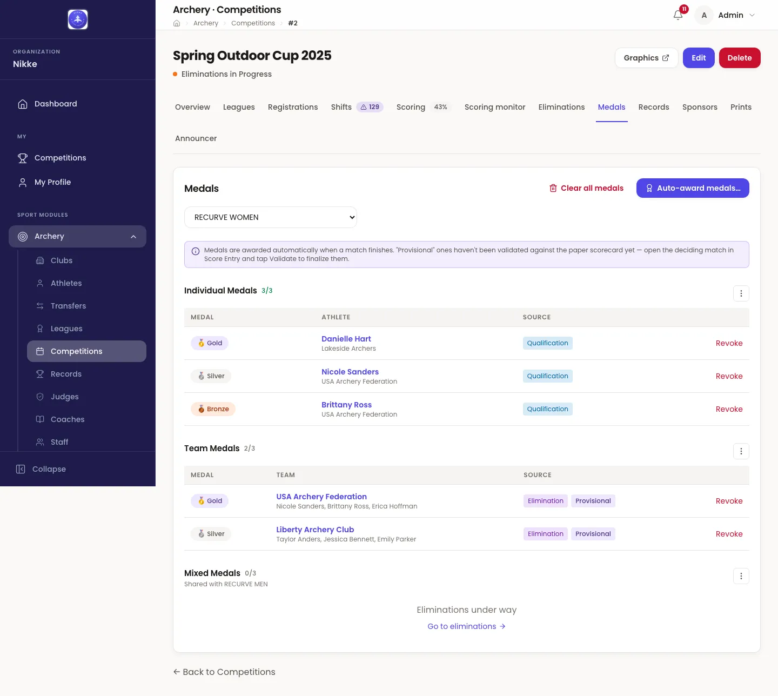Click the home breadcrumb icon
The width and height of the screenshot is (778, 696).
point(177,23)
